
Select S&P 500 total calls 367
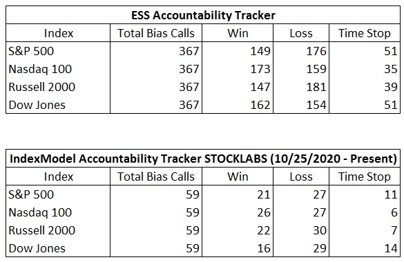pyautogui.click(x=189, y=51)
